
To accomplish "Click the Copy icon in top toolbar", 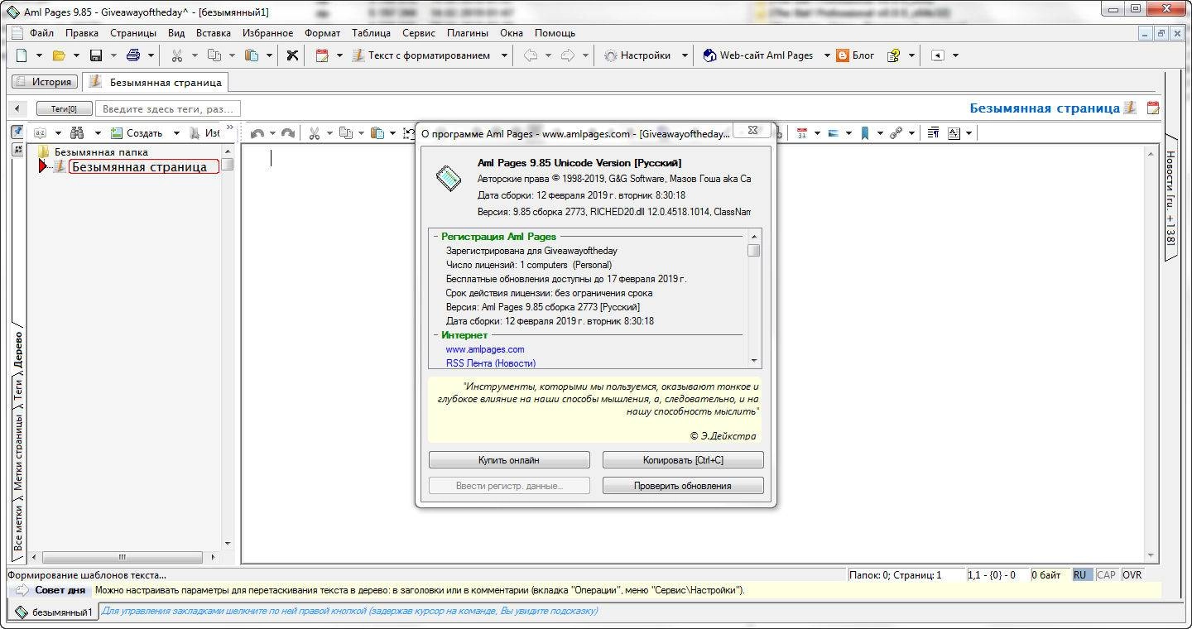I will (x=214, y=55).
